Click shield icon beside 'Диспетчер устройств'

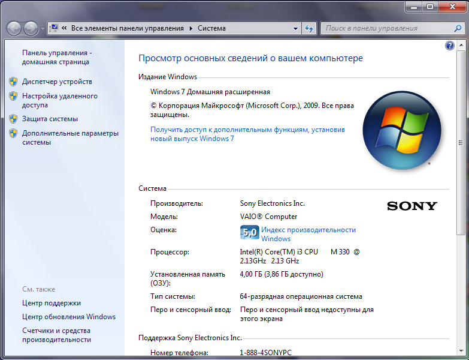coord(13,82)
